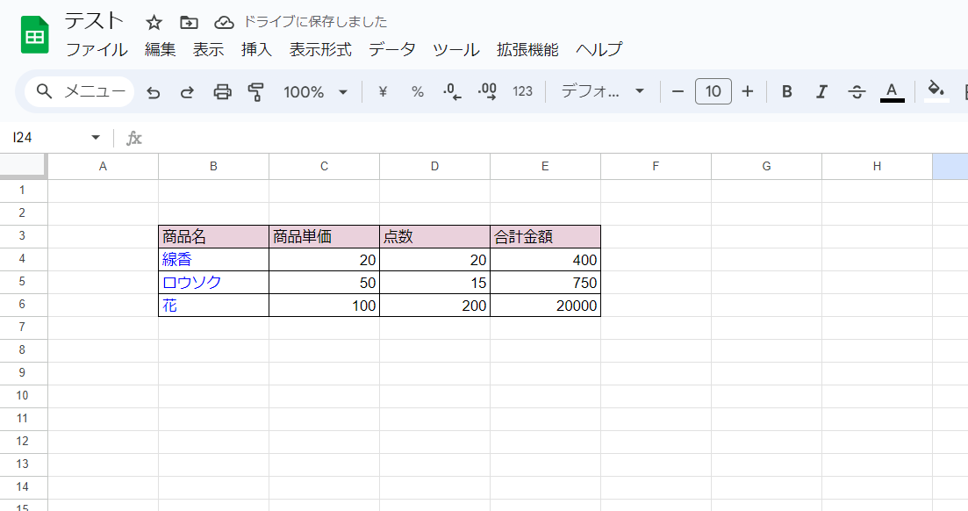Open the 表示形式 menu
This screenshot has width=968, height=511.
320,49
